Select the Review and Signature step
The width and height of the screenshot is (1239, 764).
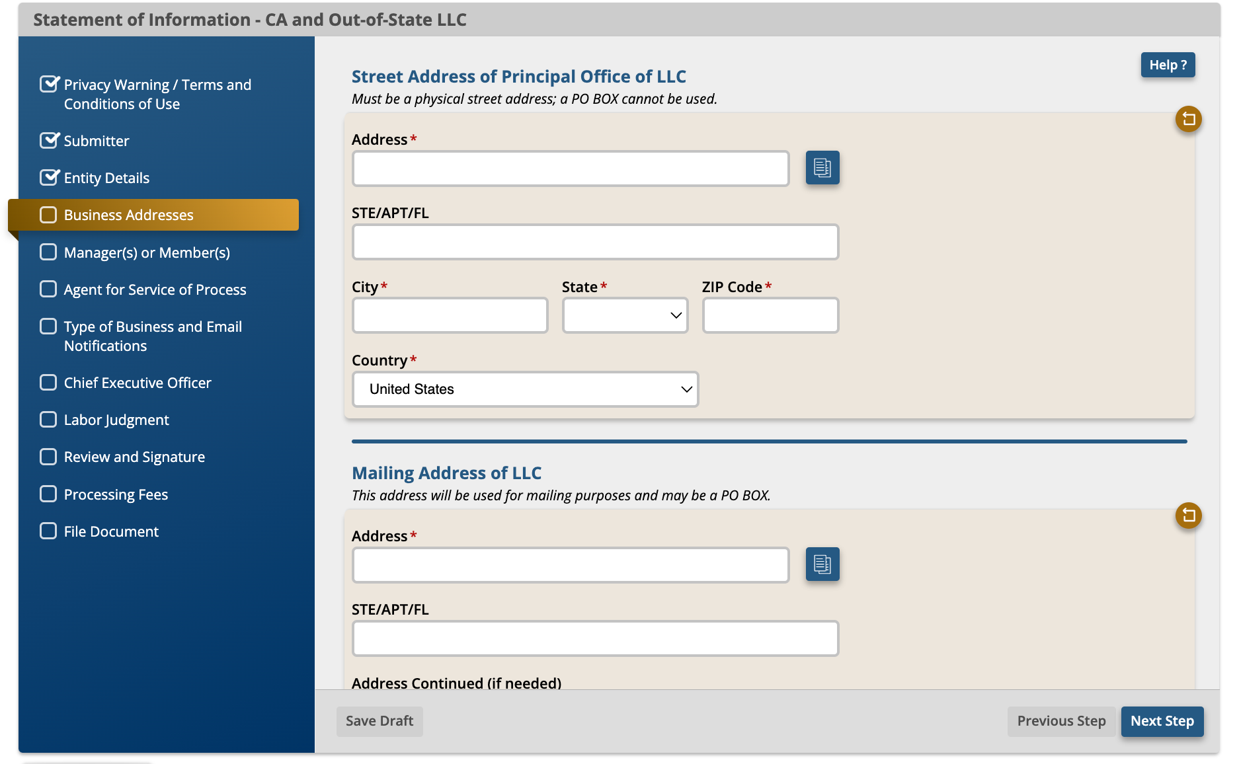(134, 457)
